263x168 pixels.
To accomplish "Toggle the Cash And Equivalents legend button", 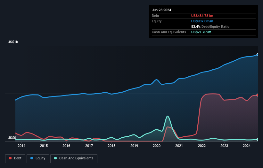I will pos(74,158).
